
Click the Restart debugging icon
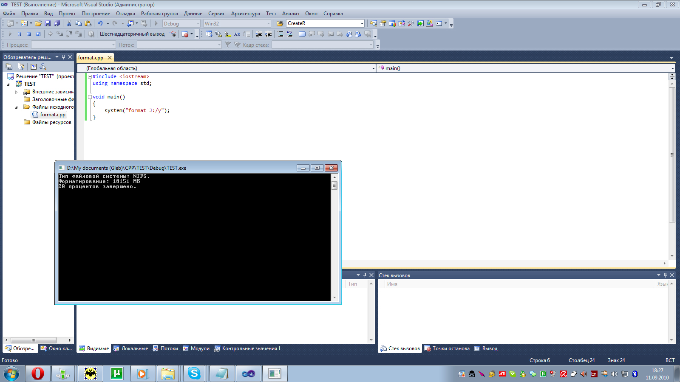point(38,34)
